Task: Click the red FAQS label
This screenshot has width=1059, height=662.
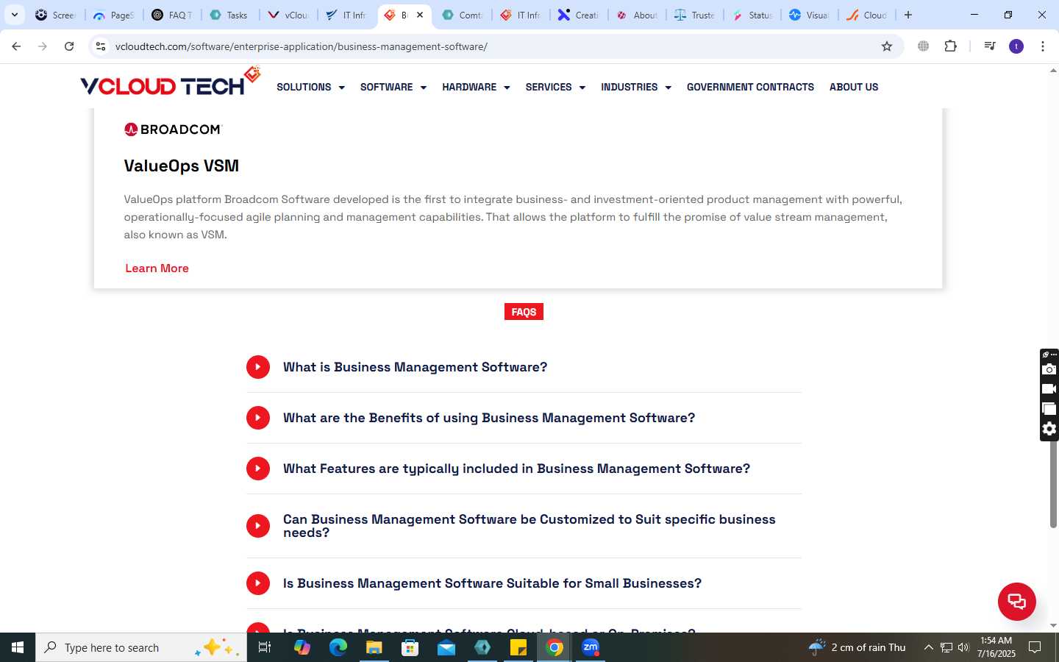Action: 524,312
